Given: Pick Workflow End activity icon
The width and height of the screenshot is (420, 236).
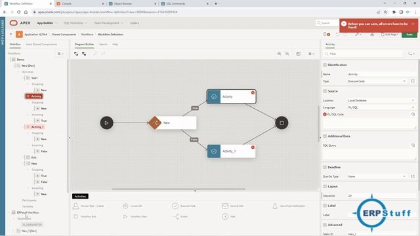Looking at the screenshot, I should tap(75, 216).
